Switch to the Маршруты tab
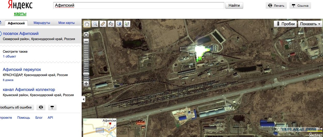The width and height of the screenshot is (323, 137). point(42,23)
